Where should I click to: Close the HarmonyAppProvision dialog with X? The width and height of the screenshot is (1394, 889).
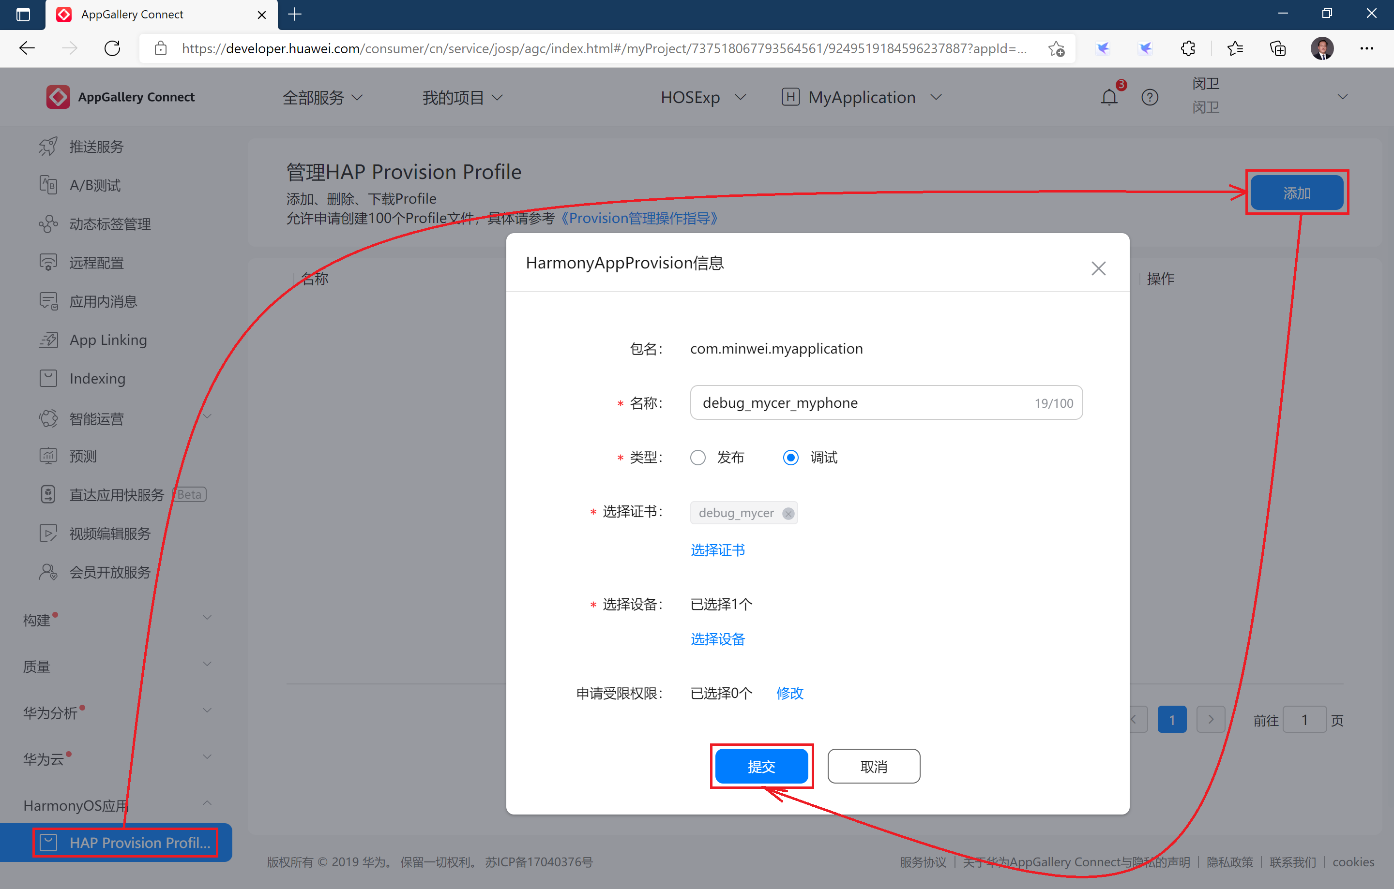tap(1098, 268)
